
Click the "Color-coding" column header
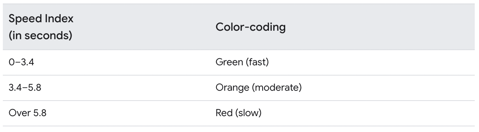[x=250, y=27]
